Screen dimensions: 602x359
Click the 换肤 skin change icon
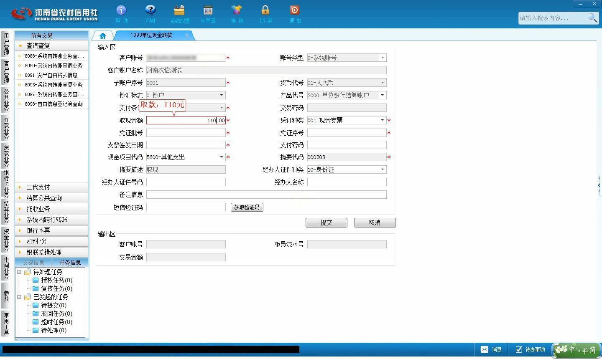click(237, 10)
